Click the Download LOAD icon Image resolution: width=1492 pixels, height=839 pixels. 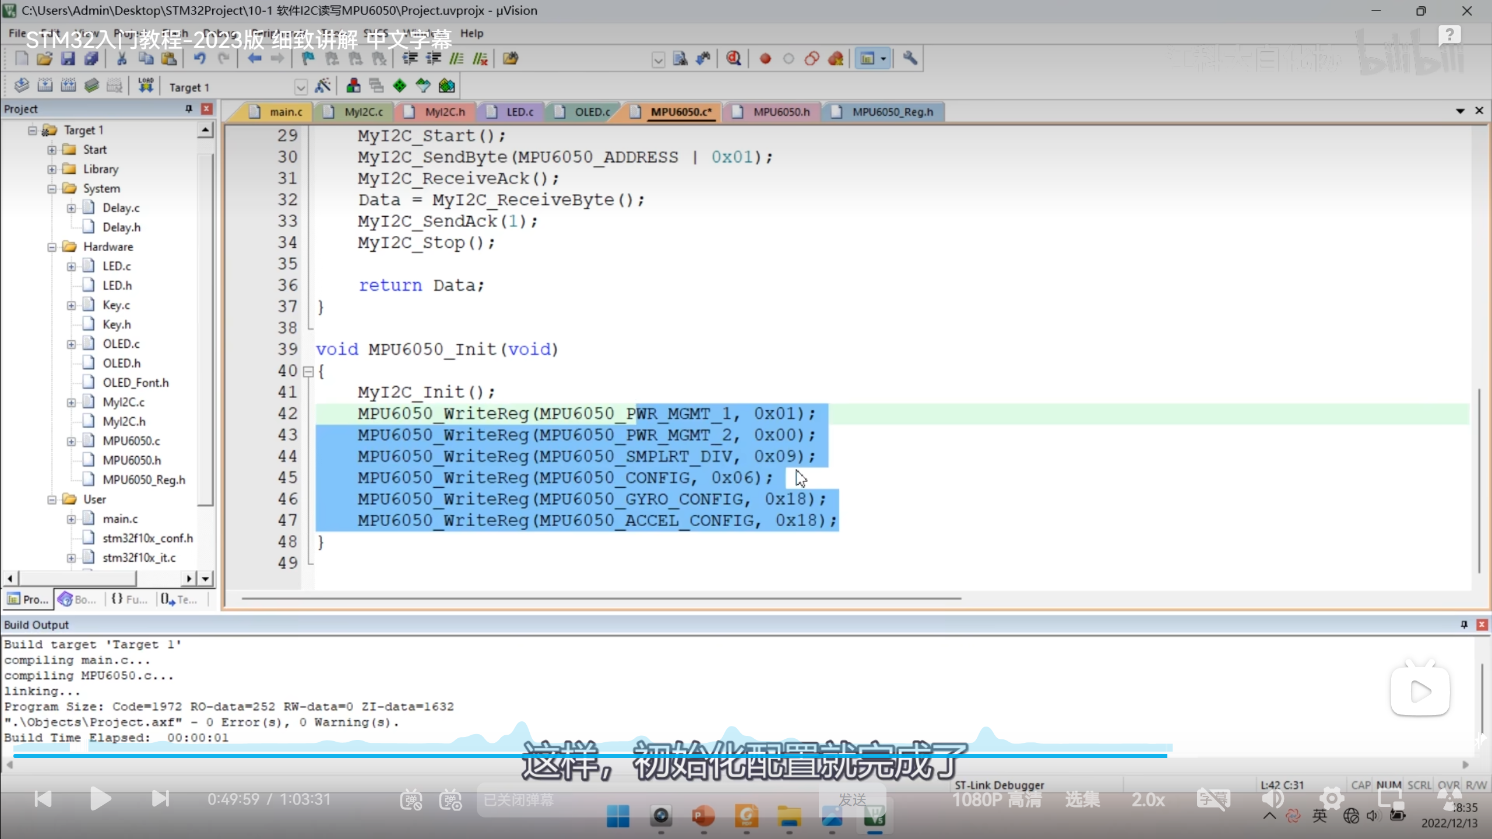click(x=146, y=86)
